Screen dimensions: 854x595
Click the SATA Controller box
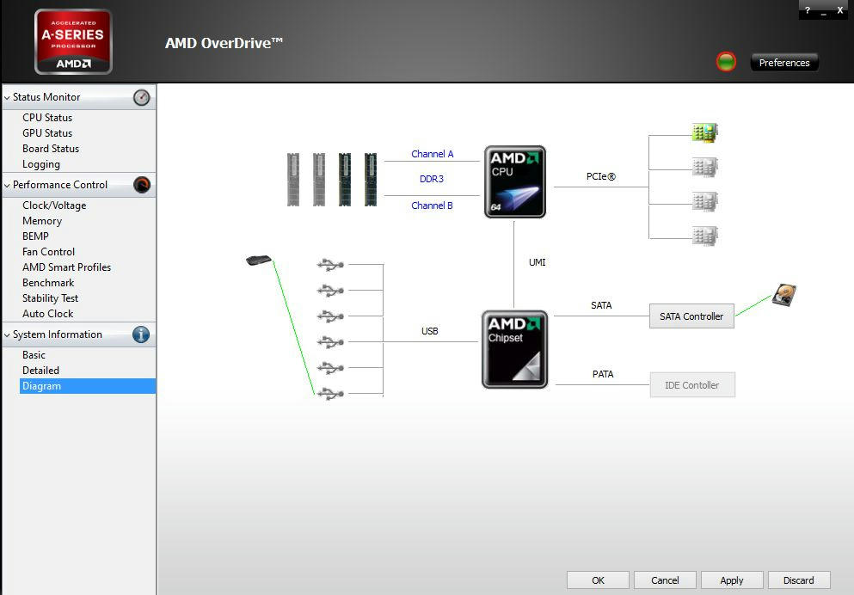click(x=691, y=316)
